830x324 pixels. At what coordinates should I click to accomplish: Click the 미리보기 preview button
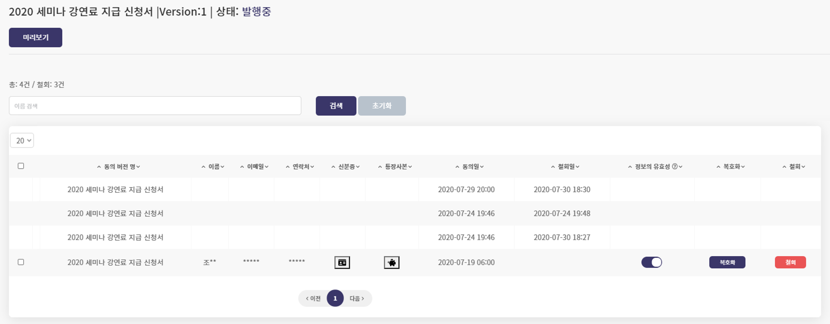point(36,37)
